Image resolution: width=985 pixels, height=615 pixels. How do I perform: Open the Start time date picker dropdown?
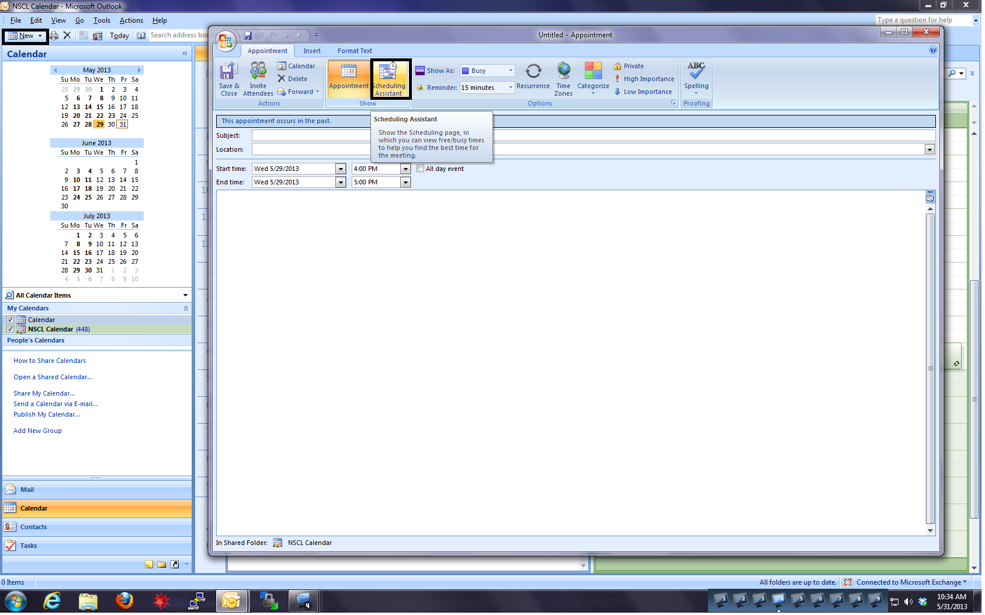pyautogui.click(x=341, y=169)
